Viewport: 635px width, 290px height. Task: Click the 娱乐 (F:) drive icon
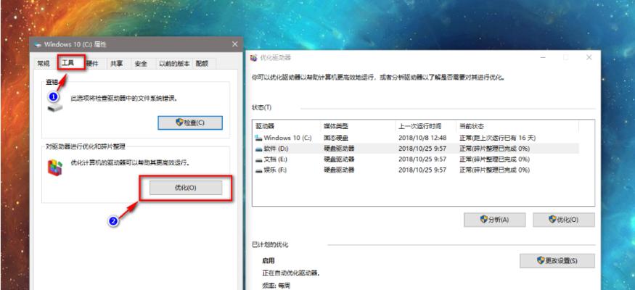coord(258,170)
